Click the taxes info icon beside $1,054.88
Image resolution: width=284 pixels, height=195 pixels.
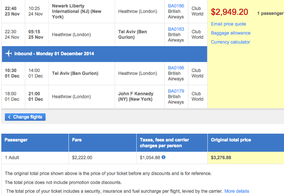tap(163, 157)
